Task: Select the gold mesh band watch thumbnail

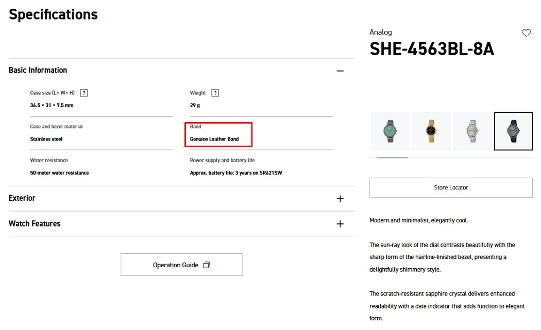Action: click(431, 131)
